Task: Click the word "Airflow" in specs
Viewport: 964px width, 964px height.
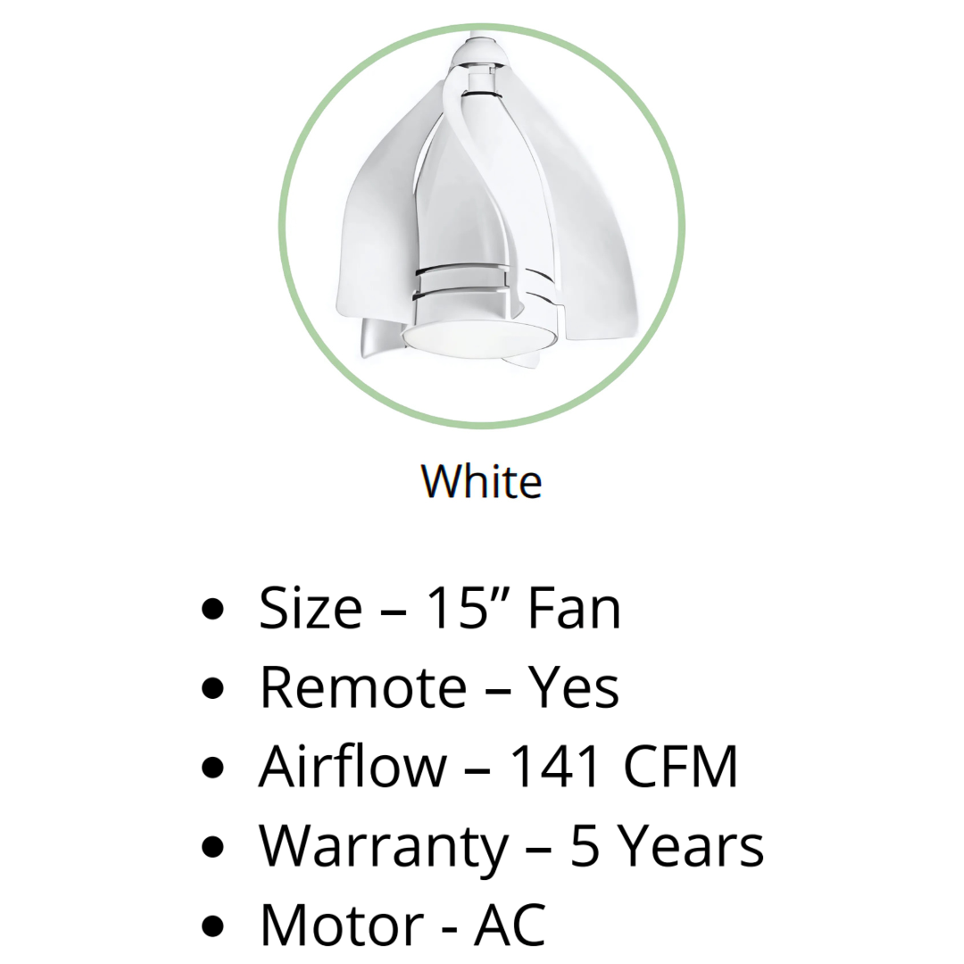Action: pos(353,766)
